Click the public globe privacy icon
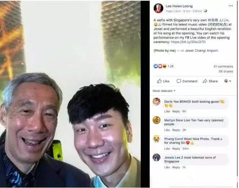 pos(205,11)
